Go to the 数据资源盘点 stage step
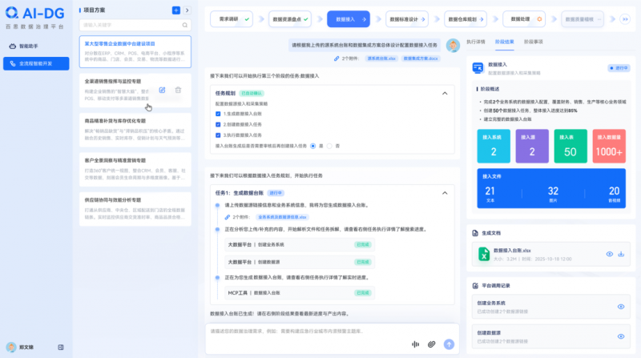The image size is (641, 358). coord(290,19)
